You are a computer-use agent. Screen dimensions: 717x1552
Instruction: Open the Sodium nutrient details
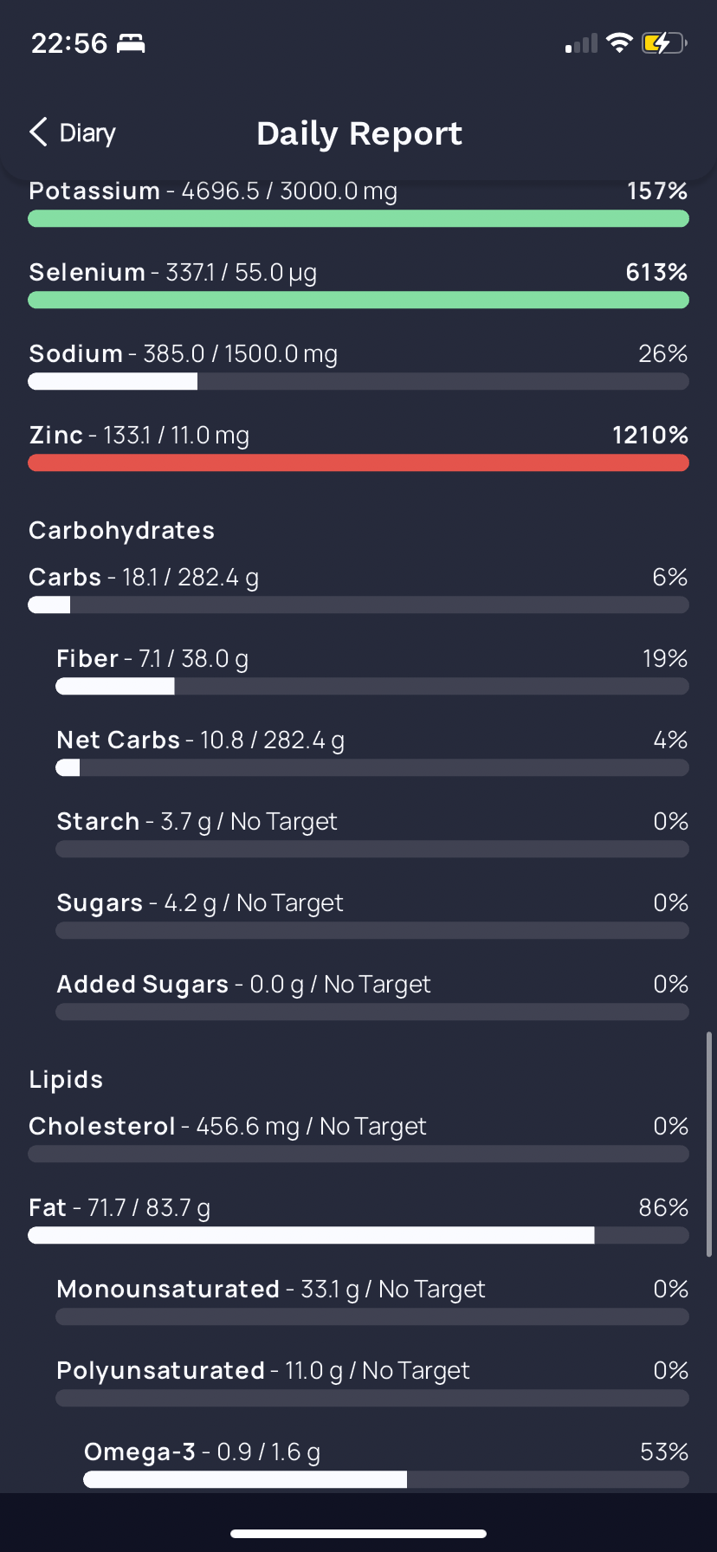[358, 366]
